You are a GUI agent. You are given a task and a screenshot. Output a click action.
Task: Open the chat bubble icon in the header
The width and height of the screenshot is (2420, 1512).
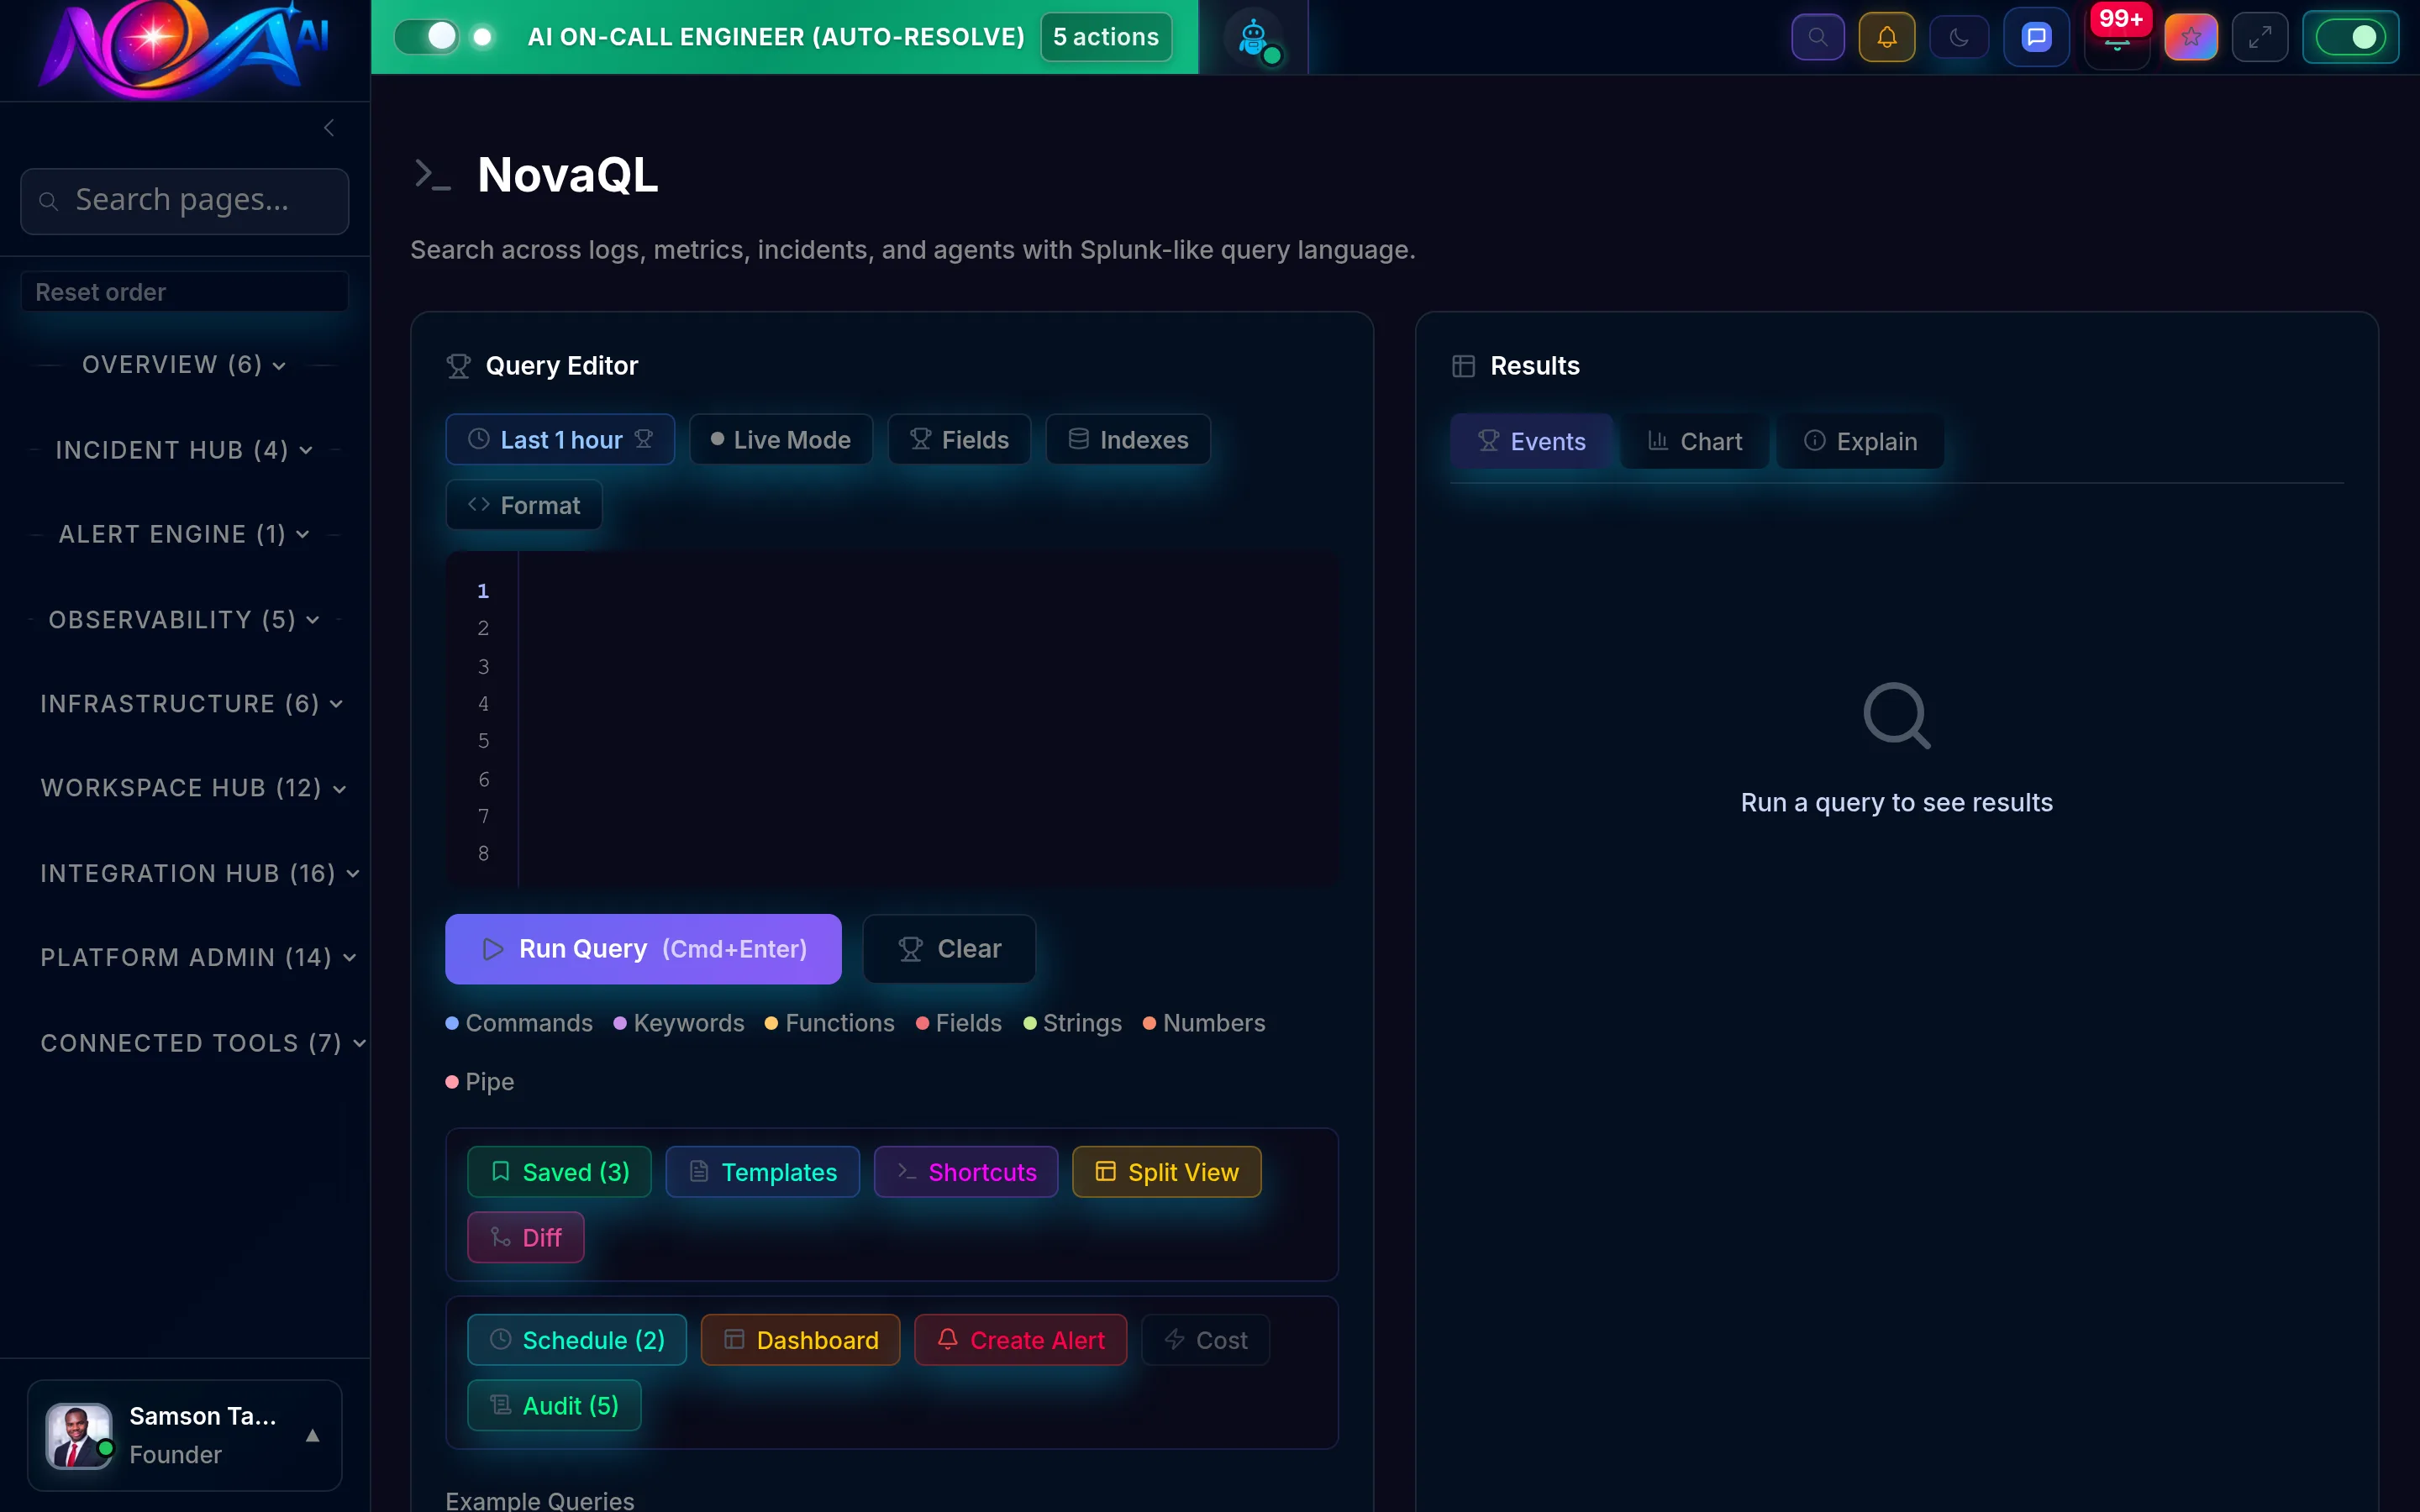tap(2035, 36)
